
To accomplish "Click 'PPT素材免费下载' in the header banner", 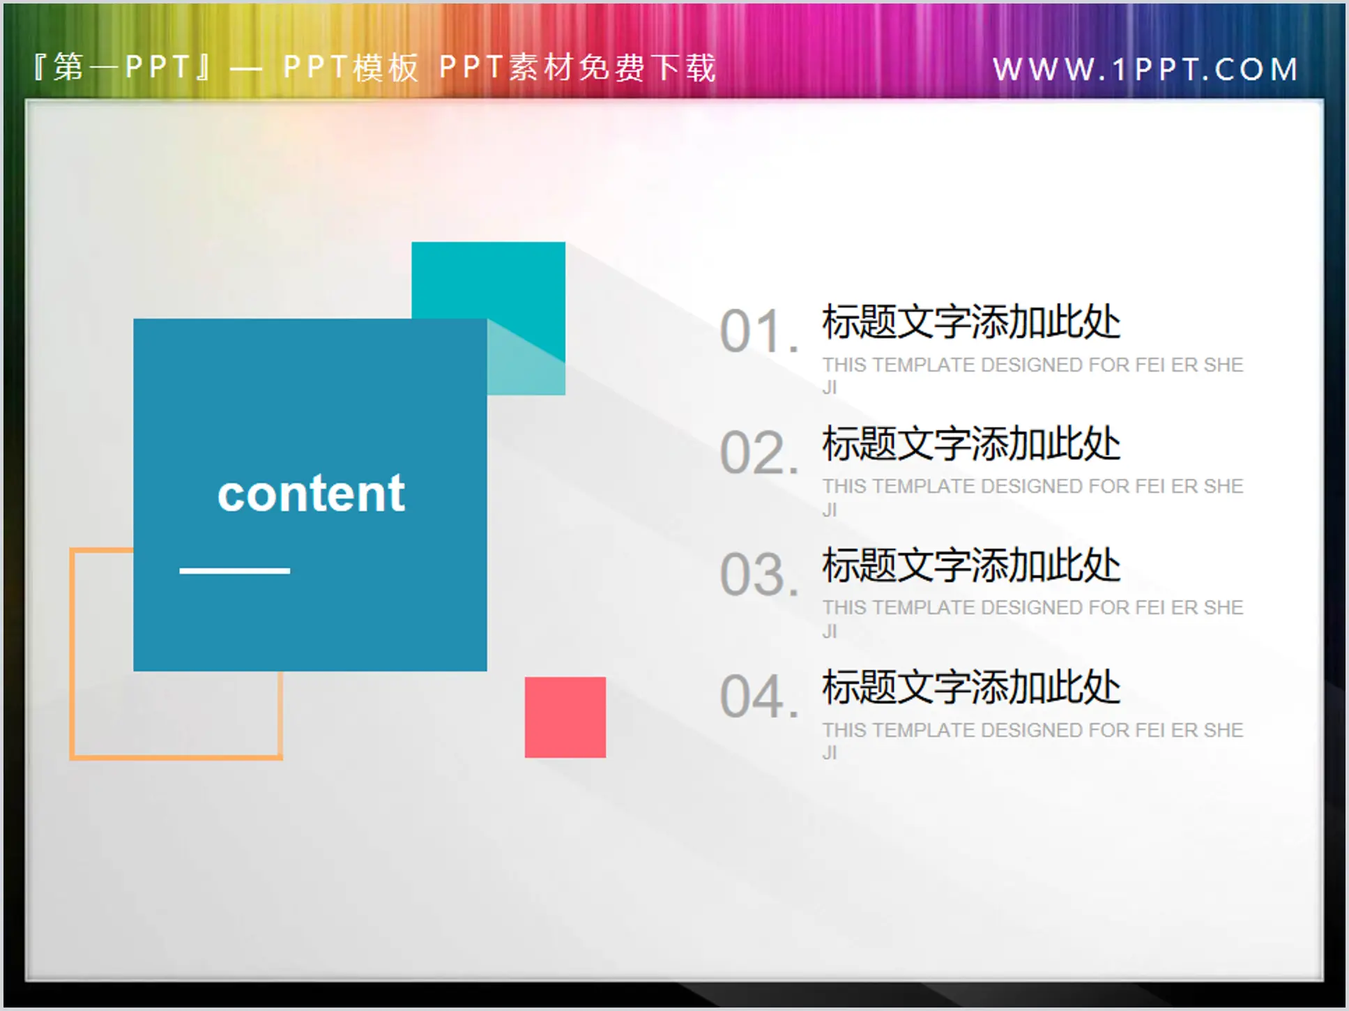I will [578, 68].
